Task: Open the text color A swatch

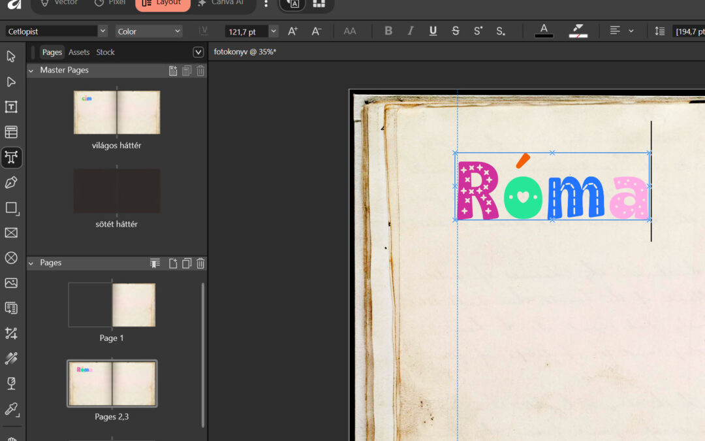Action: tap(544, 31)
